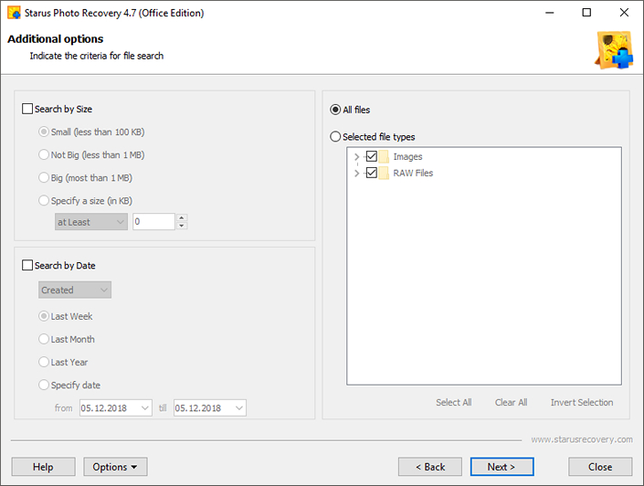The height and width of the screenshot is (486, 644).
Task: Select Small (less than 100 KB) radio
Action: coord(44,132)
